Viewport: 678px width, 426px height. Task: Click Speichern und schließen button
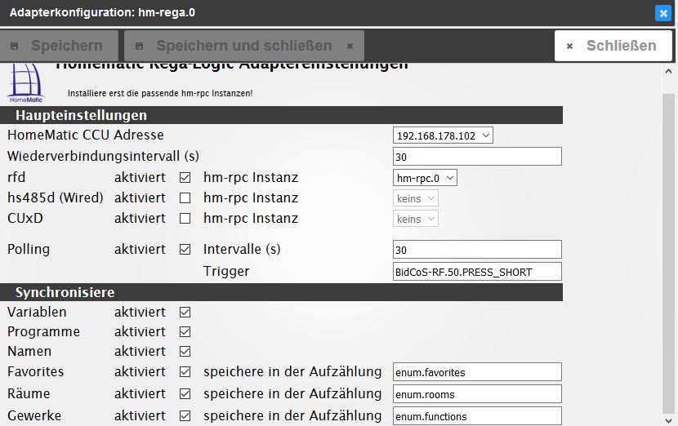(x=244, y=46)
